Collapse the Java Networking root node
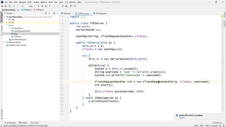Screen dimensions: 226x127 click(x=4, y=17)
